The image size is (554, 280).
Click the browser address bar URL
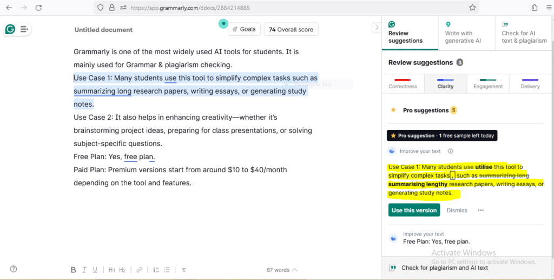(x=190, y=8)
